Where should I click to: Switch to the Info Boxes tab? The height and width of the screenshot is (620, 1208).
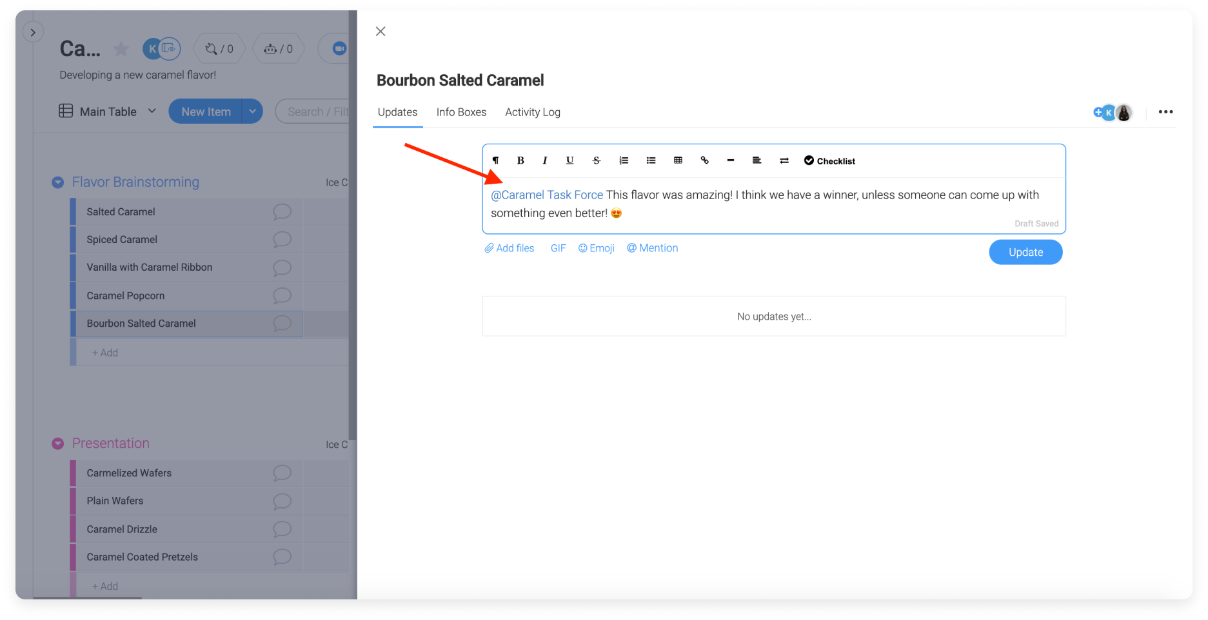461,112
